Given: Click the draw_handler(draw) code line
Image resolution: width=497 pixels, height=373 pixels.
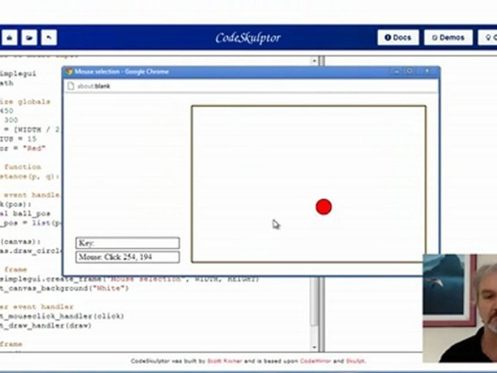Looking at the screenshot, I should (46, 326).
